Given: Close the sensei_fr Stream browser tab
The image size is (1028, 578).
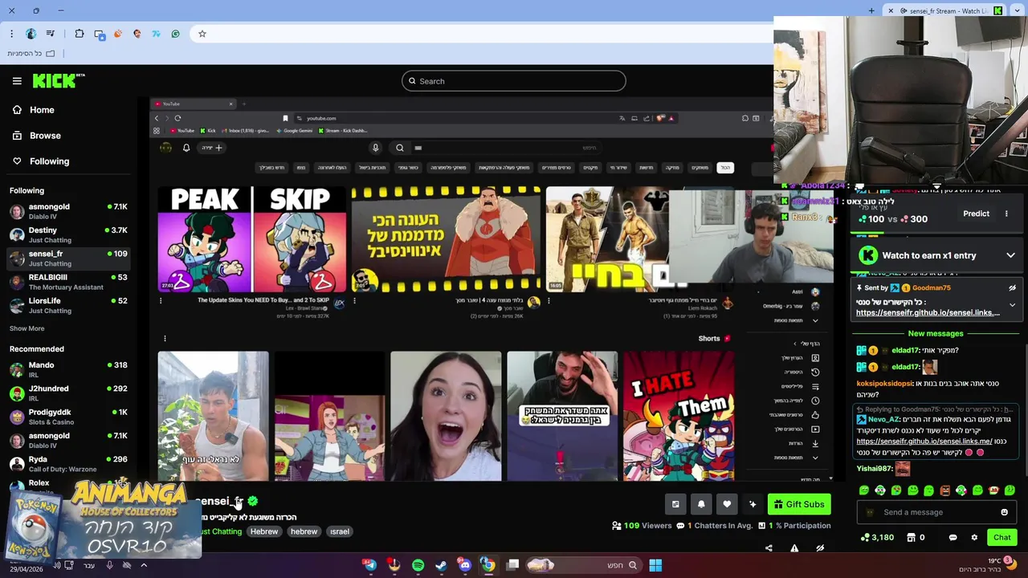Looking at the screenshot, I should (x=891, y=10).
